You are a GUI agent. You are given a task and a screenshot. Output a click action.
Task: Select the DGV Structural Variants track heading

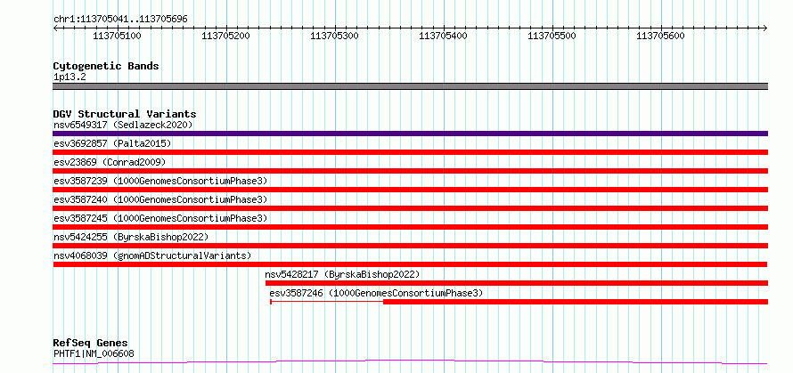(125, 114)
